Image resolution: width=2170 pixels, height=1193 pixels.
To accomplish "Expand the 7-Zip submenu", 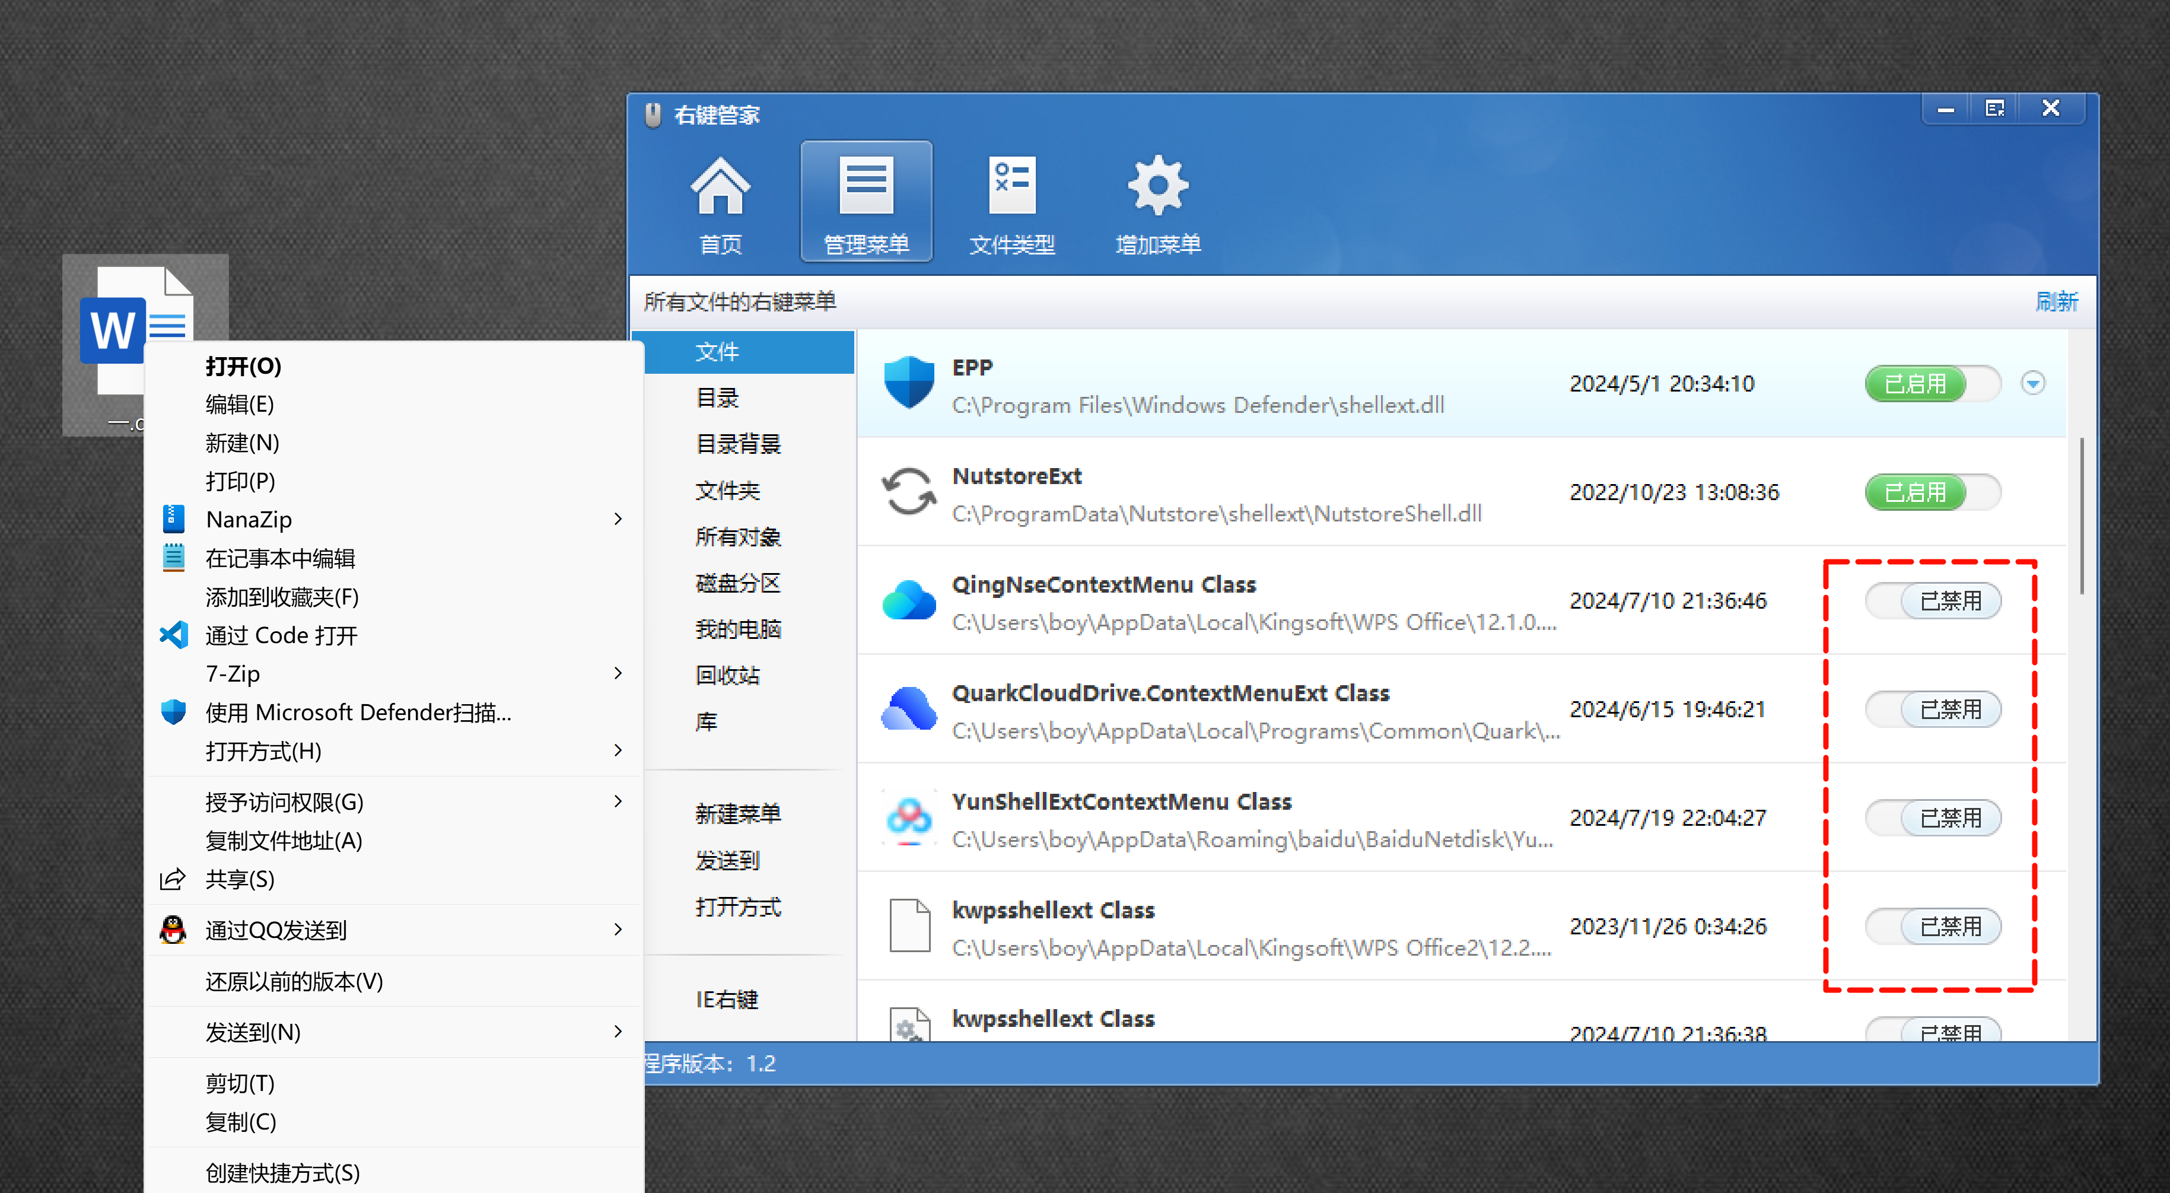I will pyautogui.click(x=618, y=673).
